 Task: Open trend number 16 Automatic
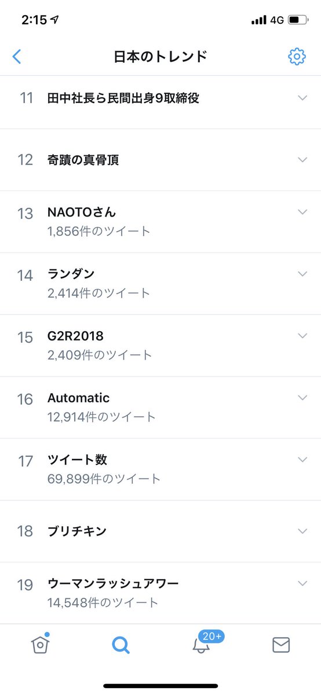[160, 407]
